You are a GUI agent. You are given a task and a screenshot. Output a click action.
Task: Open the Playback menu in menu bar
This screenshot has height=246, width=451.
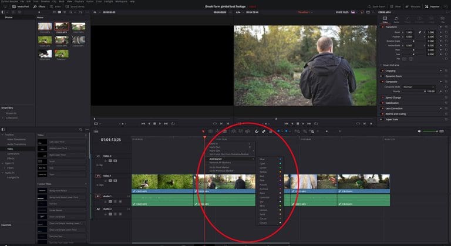point(79,1)
